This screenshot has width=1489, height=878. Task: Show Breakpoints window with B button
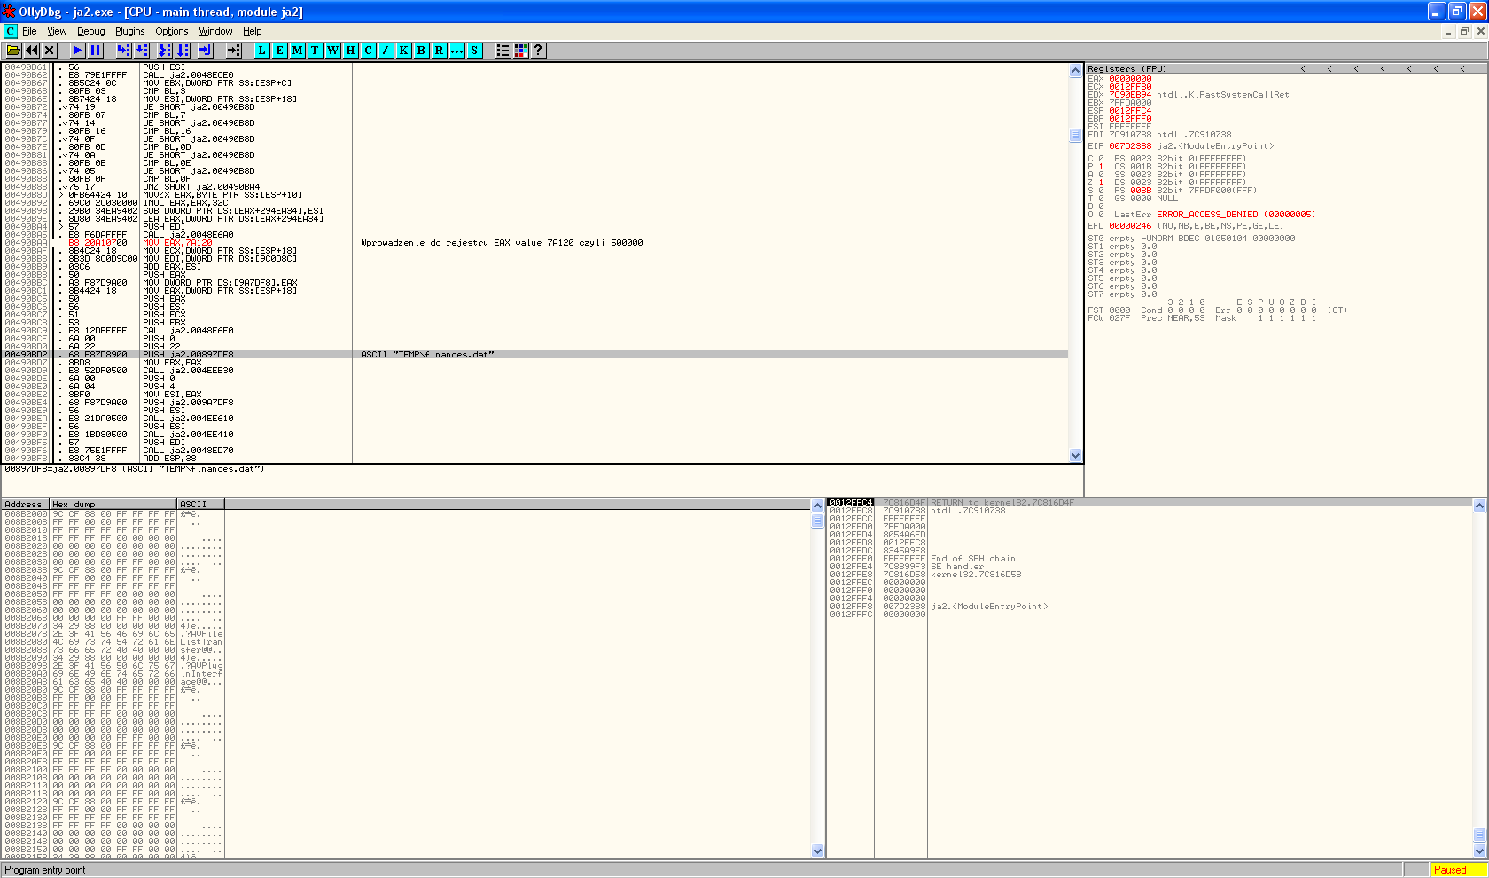(421, 51)
